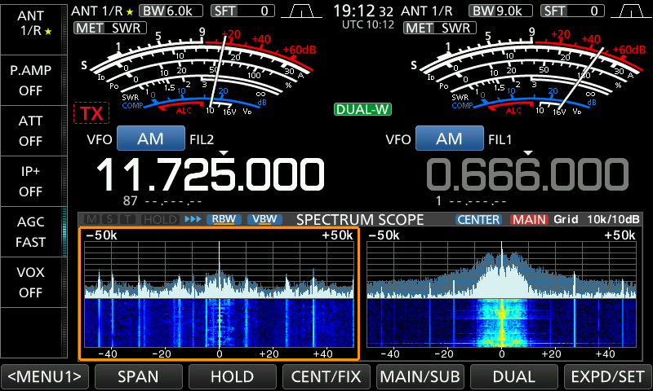Tap main MET SWR meter selector

(x=110, y=28)
